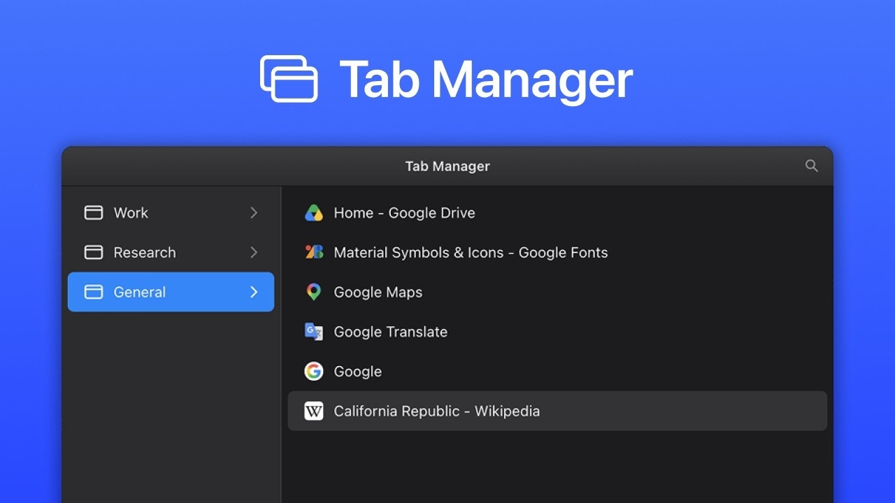The height and width of the screenshot is (503, 895).
Task: Click the Google G favicon
Action: point(314,372)
